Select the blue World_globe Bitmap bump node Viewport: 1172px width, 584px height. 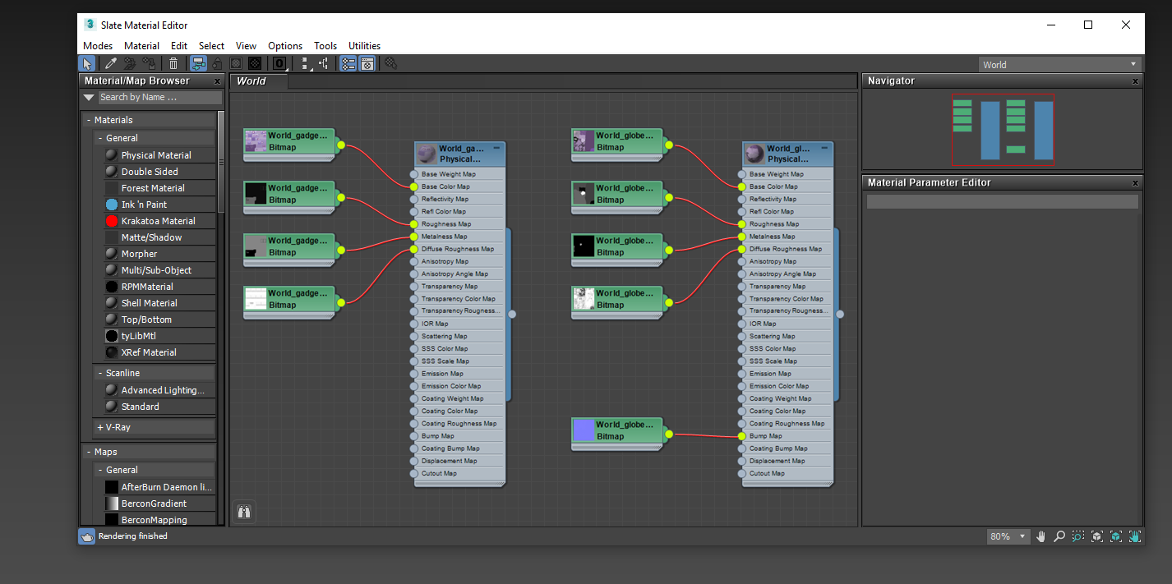(x=617, y=432)
